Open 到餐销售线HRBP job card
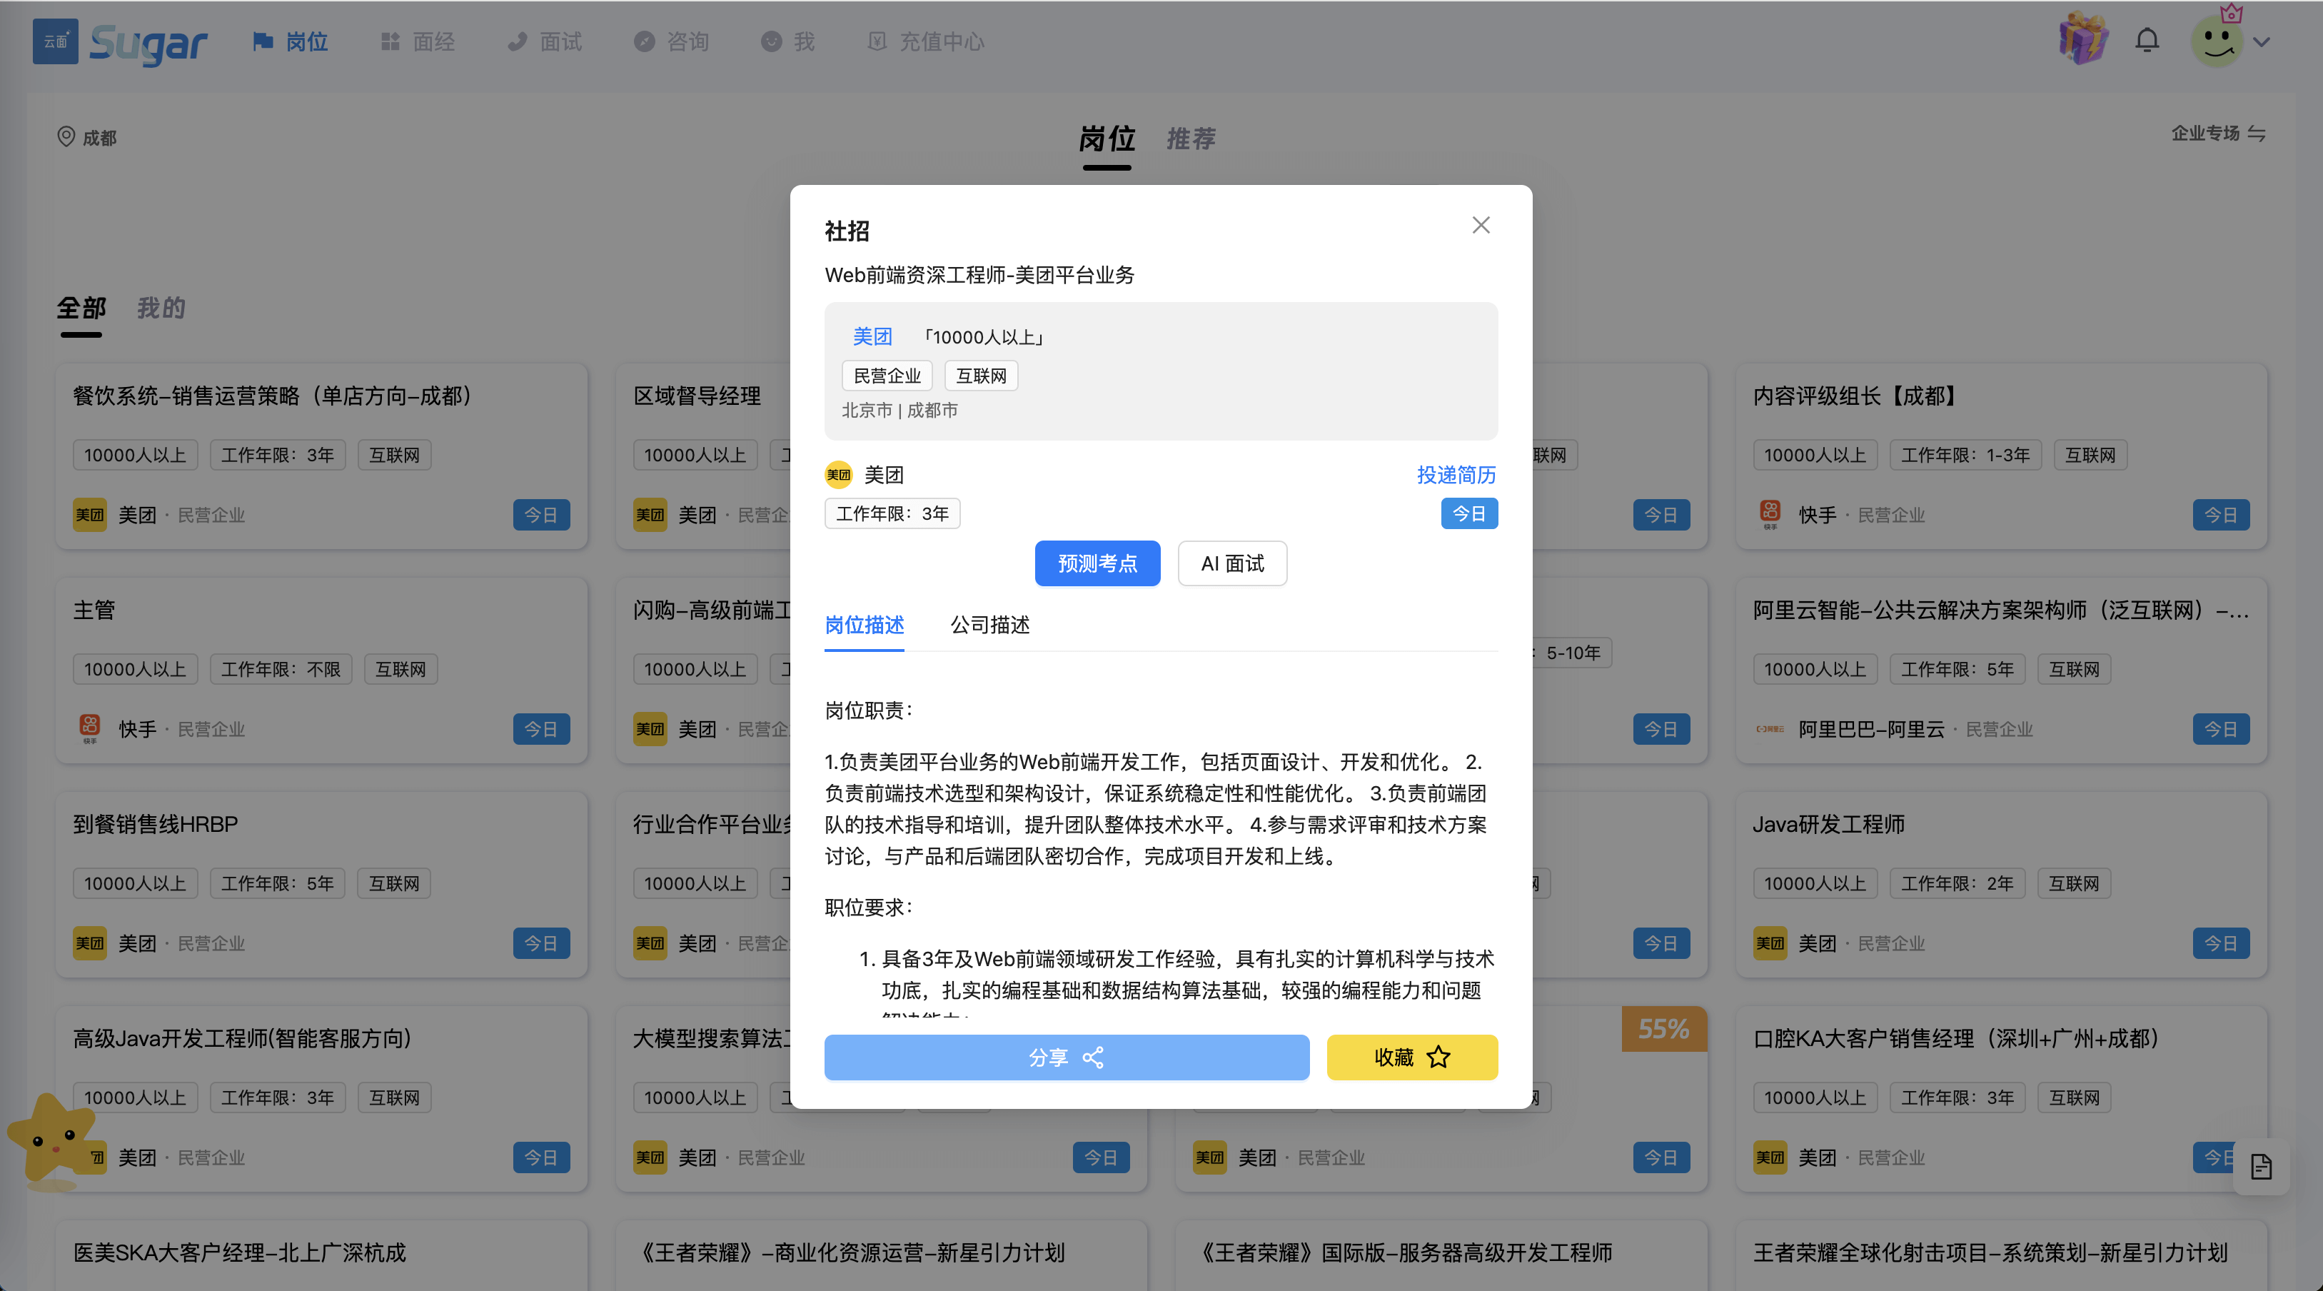 (x=321, y=884)
